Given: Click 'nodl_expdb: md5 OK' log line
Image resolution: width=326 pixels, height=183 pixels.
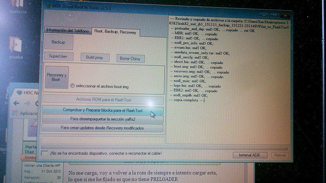Looking at the screenshot, I should pyautogui.click(x=189, y=95).
